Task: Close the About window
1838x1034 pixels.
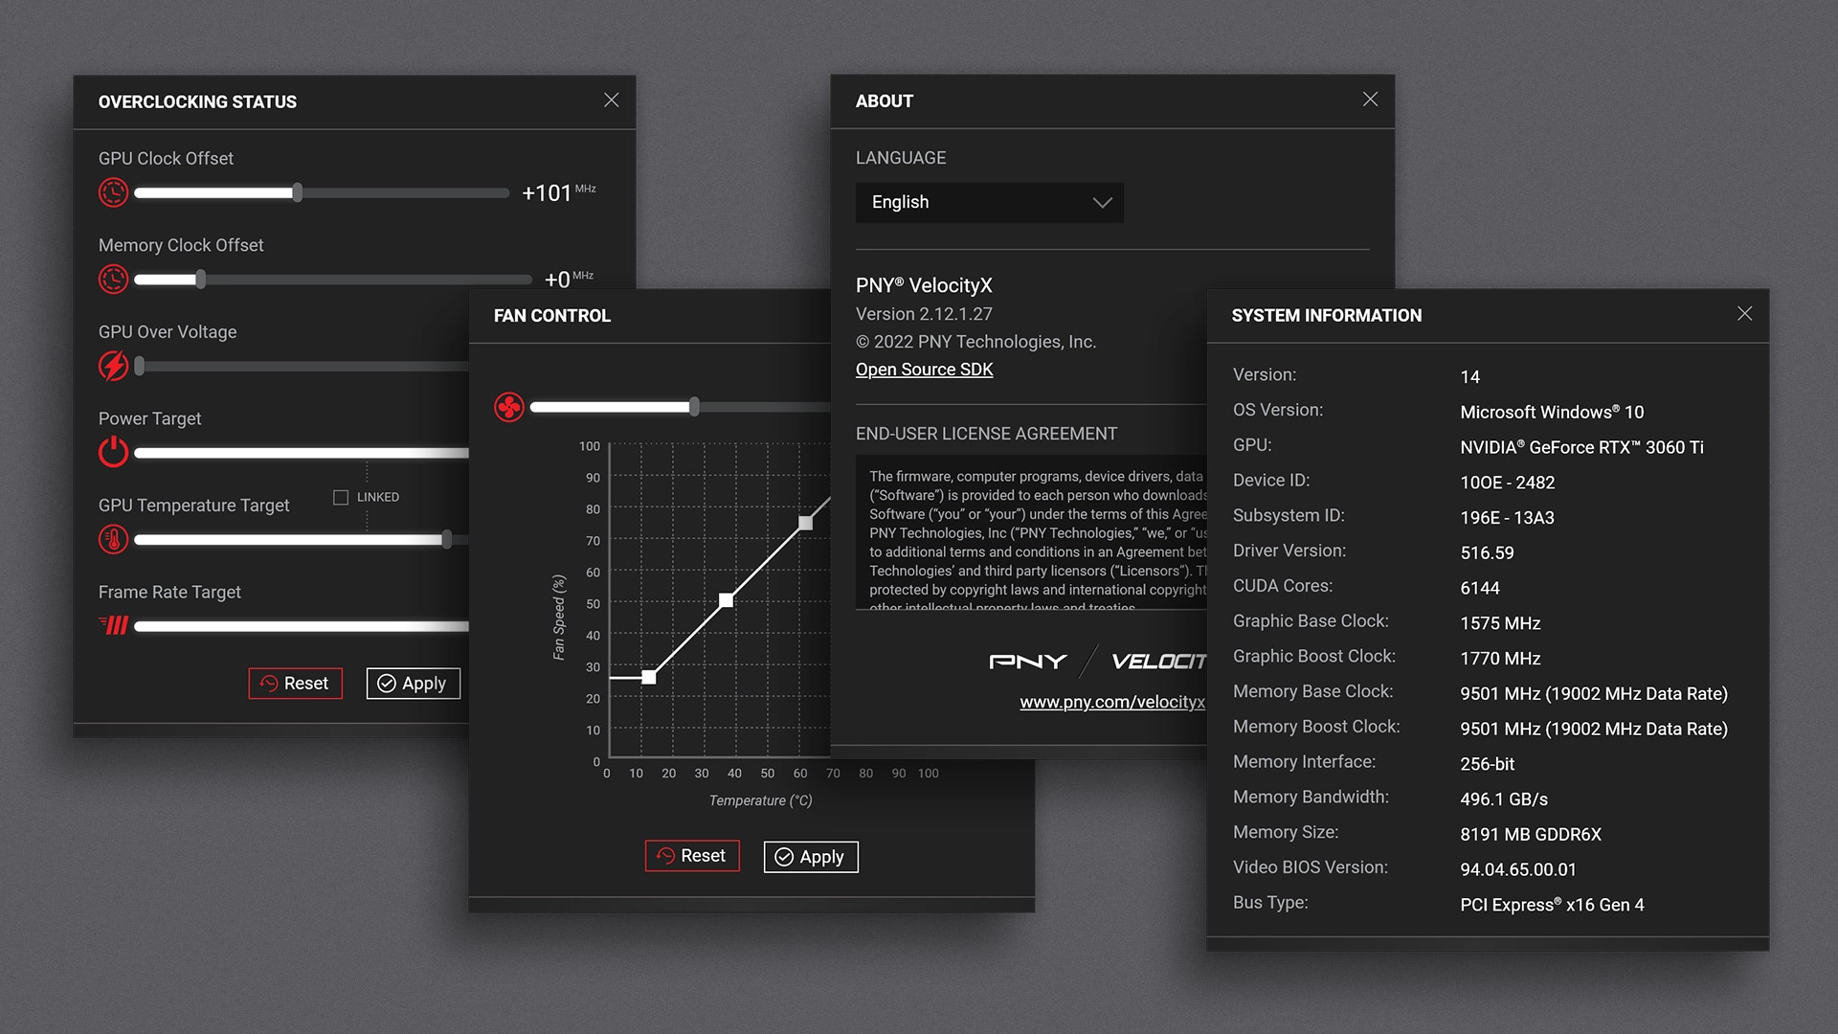Action: click(1371, 100)
